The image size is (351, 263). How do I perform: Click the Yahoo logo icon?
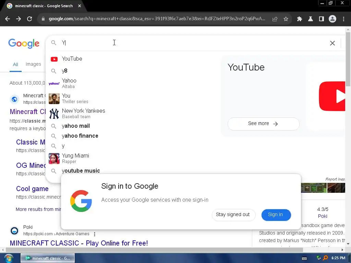pyautogui.click(x=54, y=84)
